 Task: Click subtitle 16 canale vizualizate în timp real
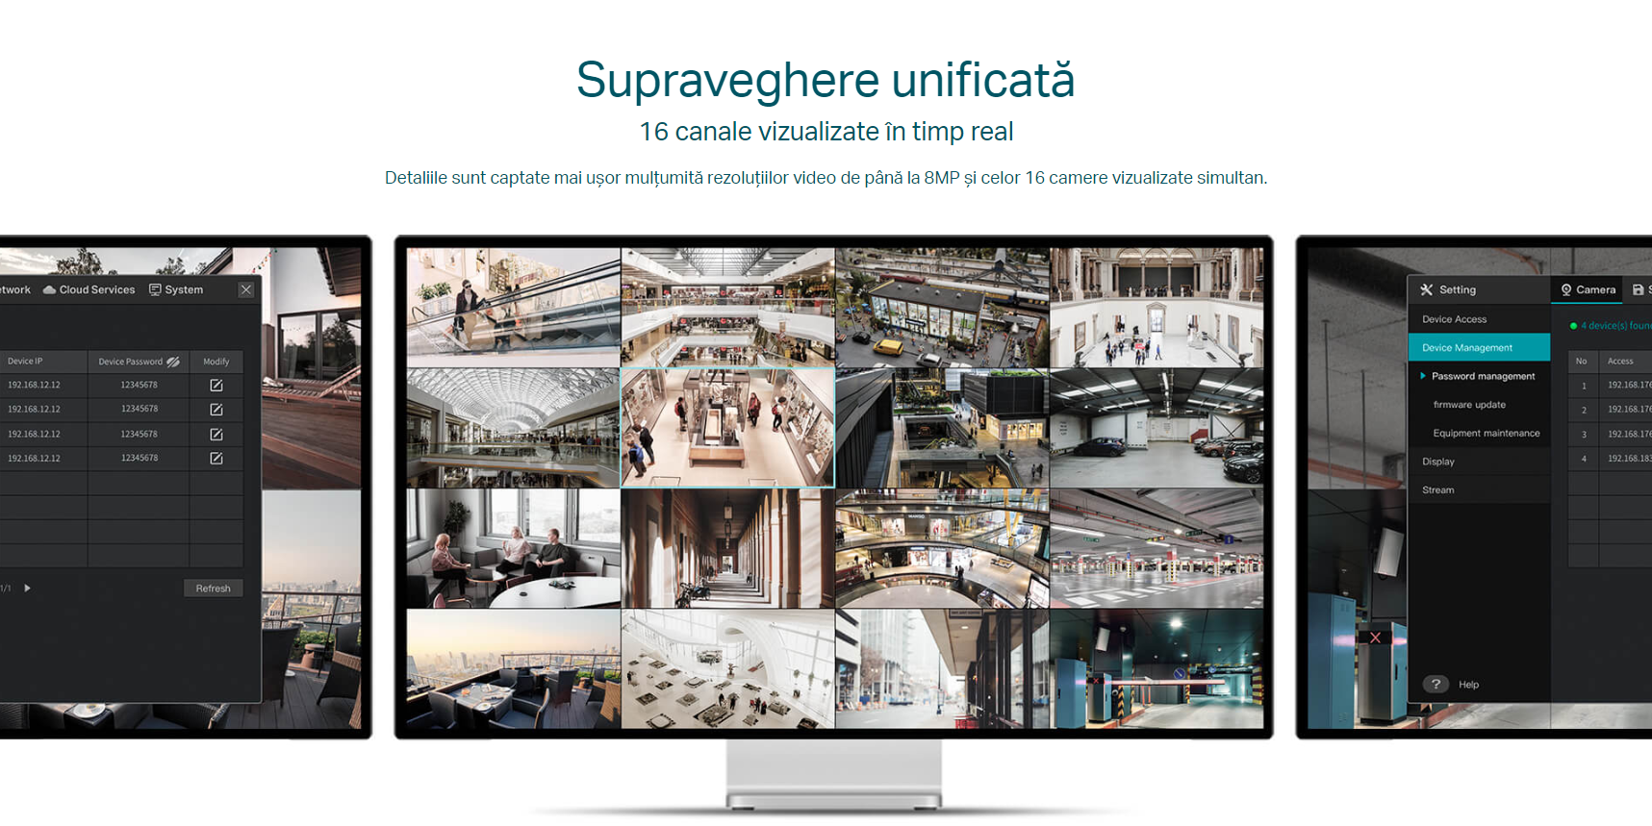point(826,132)
